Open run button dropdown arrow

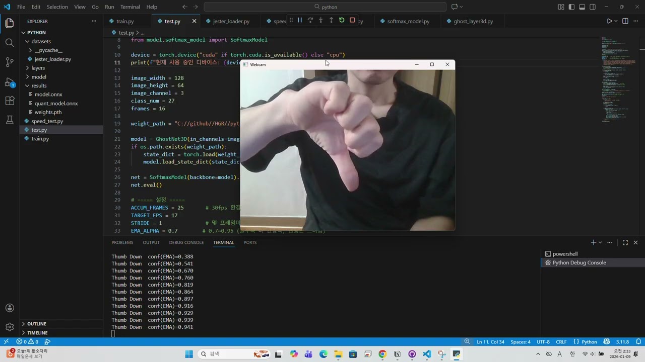(x=616, y=21)
